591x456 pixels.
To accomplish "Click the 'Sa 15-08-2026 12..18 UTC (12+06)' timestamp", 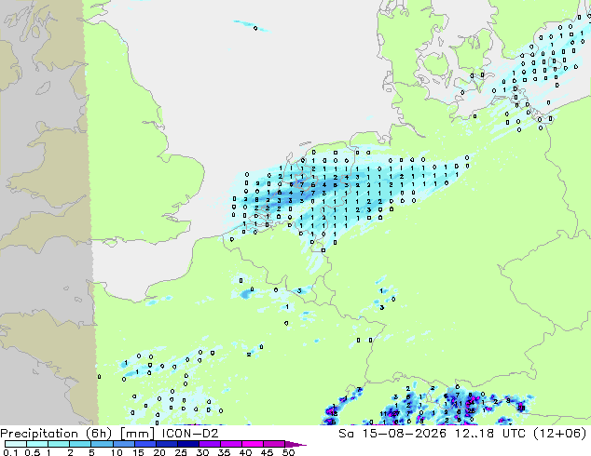I will [462, 434].
